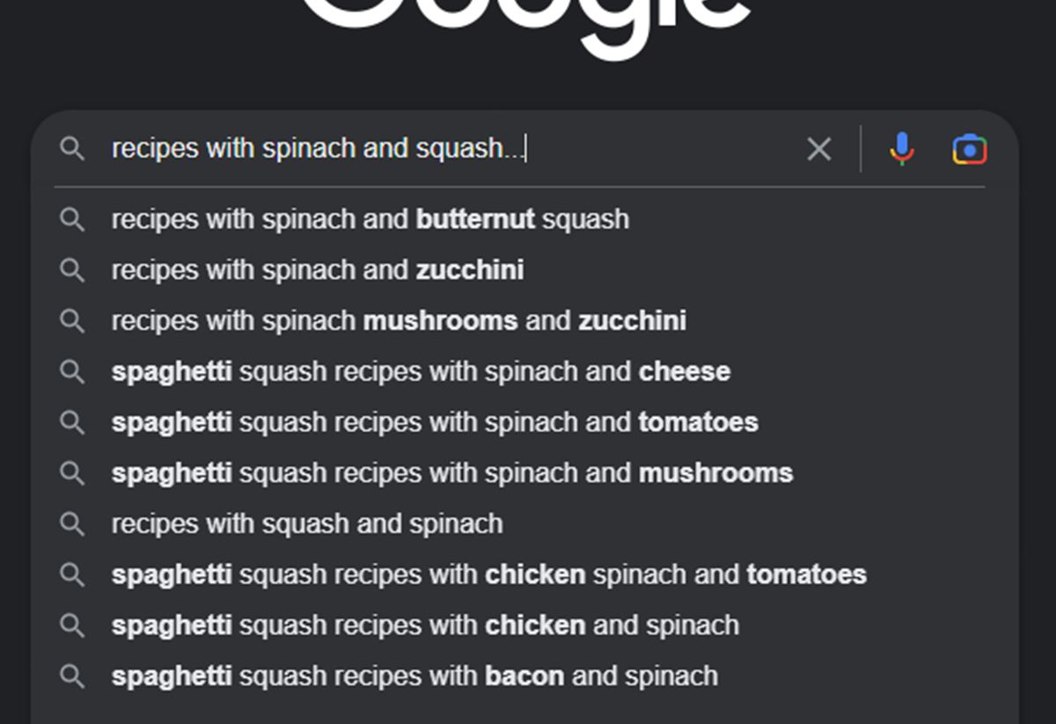Image resolution: width=1056 pixels, height=724 pixels.
Task: Select suggestion for spinach and butternut squash recipes
Action: click(x=370, y=219)
